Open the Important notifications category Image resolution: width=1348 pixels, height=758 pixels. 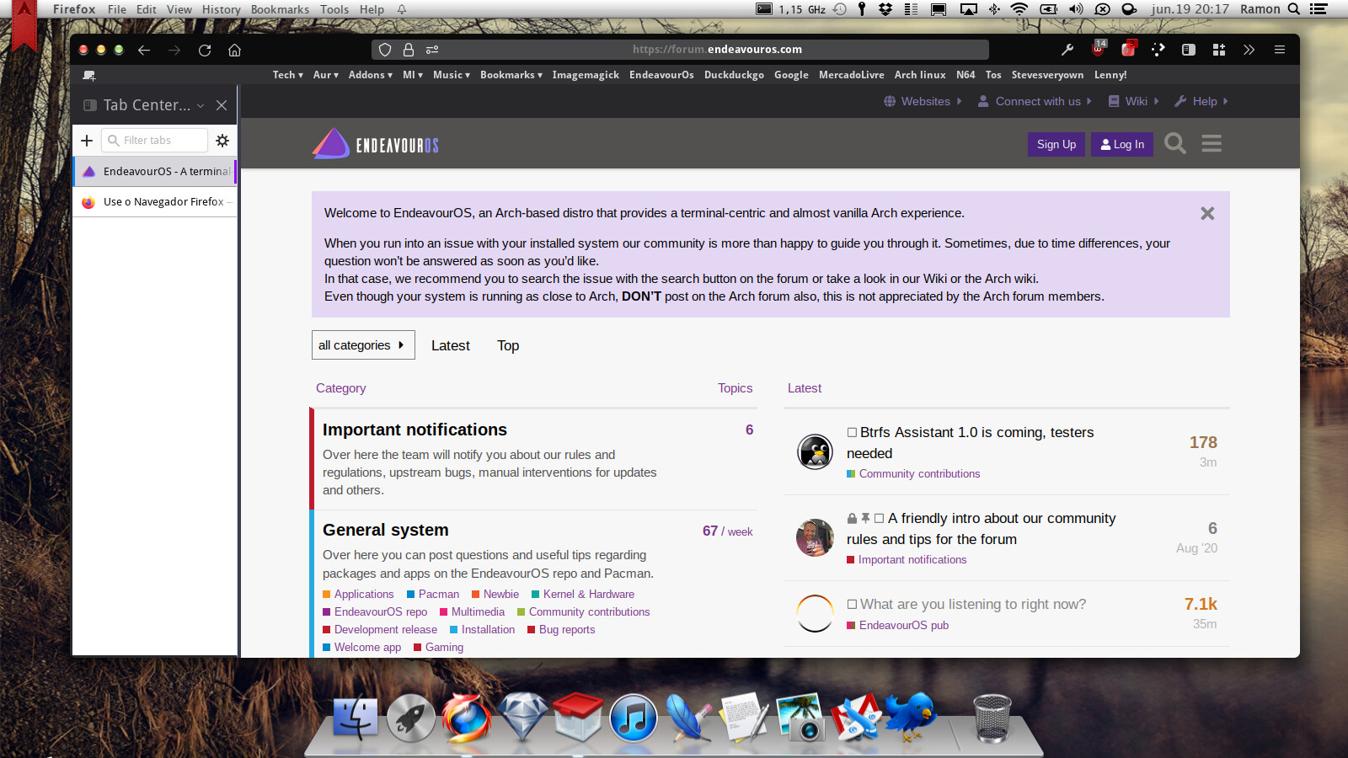[415, 430]
